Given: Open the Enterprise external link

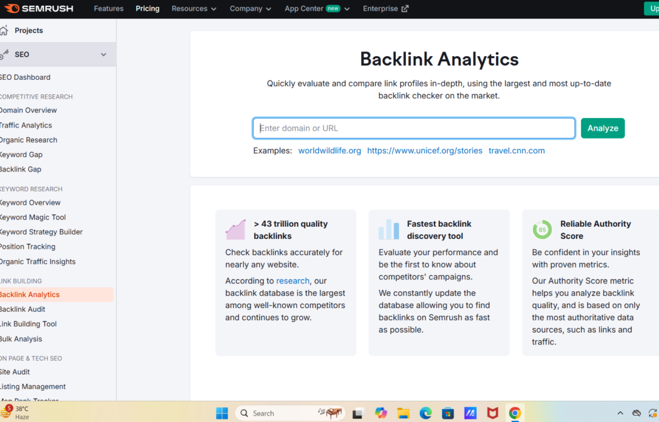Looking at the screenshot, I should (385, 8).
